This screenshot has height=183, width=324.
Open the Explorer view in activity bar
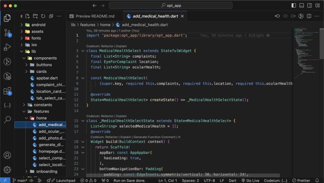pyautogui.click(x=7, y=18)
